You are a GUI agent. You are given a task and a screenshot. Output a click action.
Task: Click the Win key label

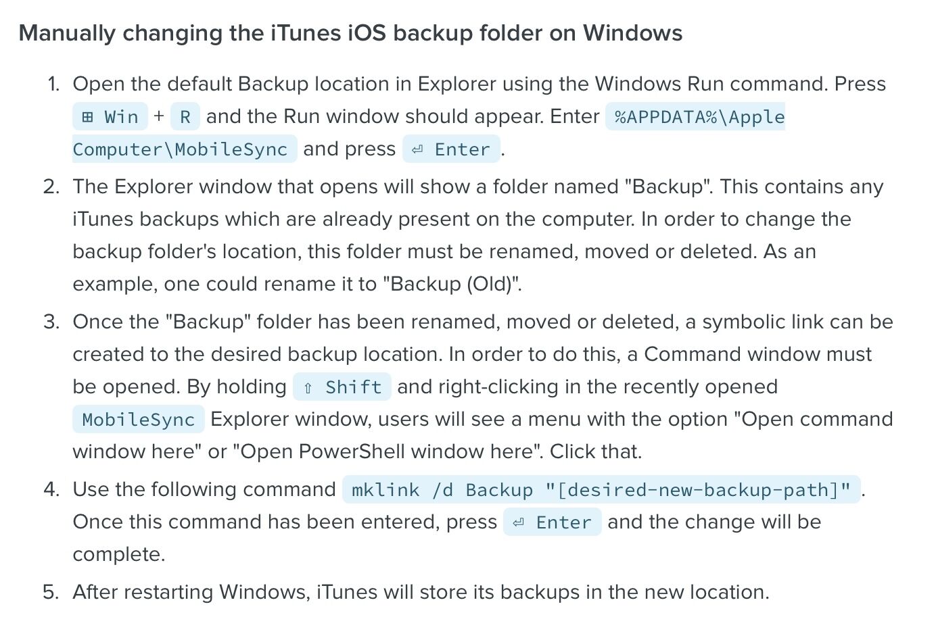[x=110, y=116]
